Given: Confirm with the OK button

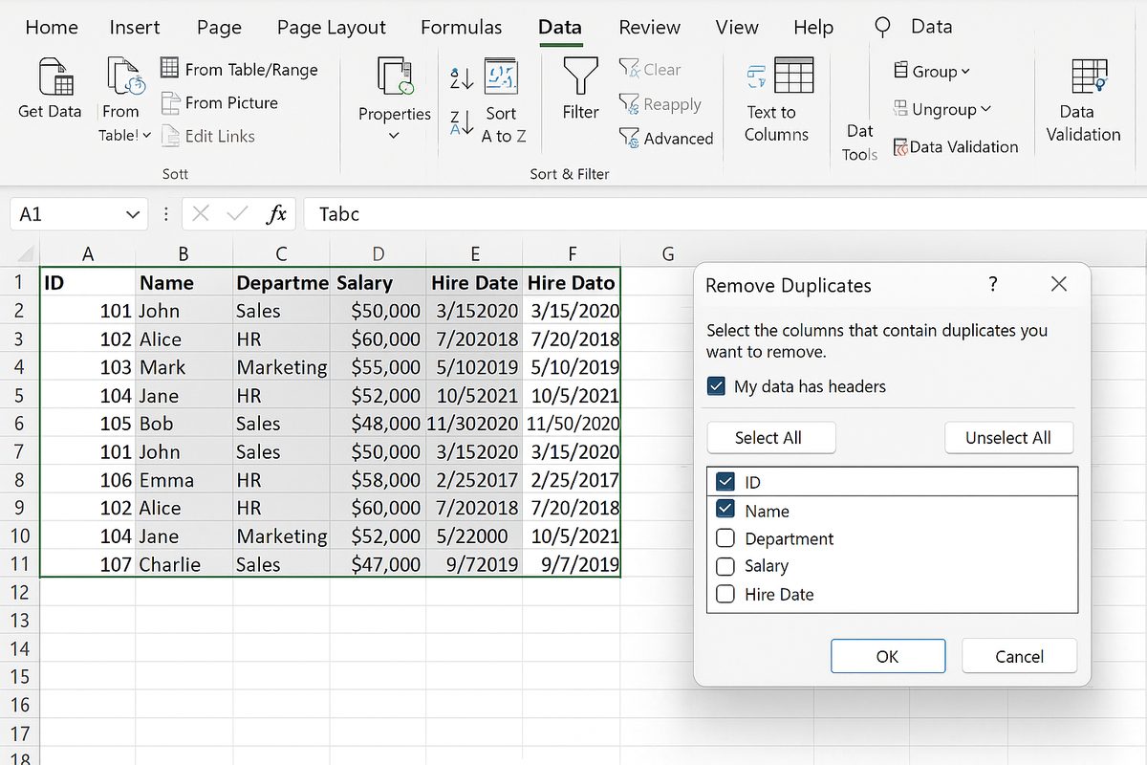Looking at the screenshot, I should click(888, 656).
